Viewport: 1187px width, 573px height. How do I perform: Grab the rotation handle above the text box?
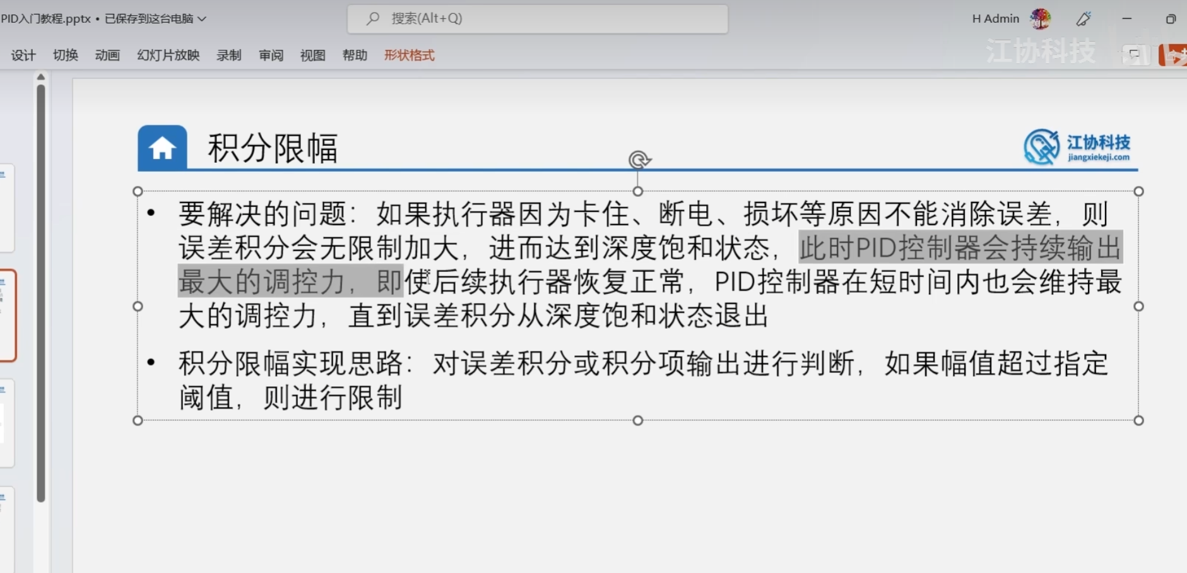639,160
